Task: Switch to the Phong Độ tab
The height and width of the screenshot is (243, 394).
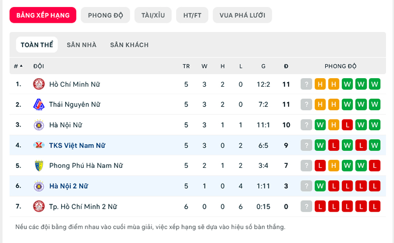Action: [x=105, y=15]
